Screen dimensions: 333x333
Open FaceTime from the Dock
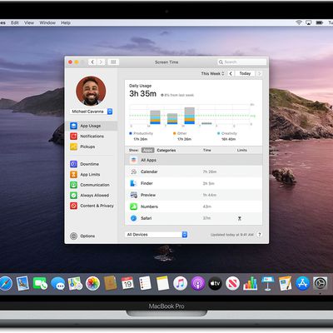pos(40,284)
